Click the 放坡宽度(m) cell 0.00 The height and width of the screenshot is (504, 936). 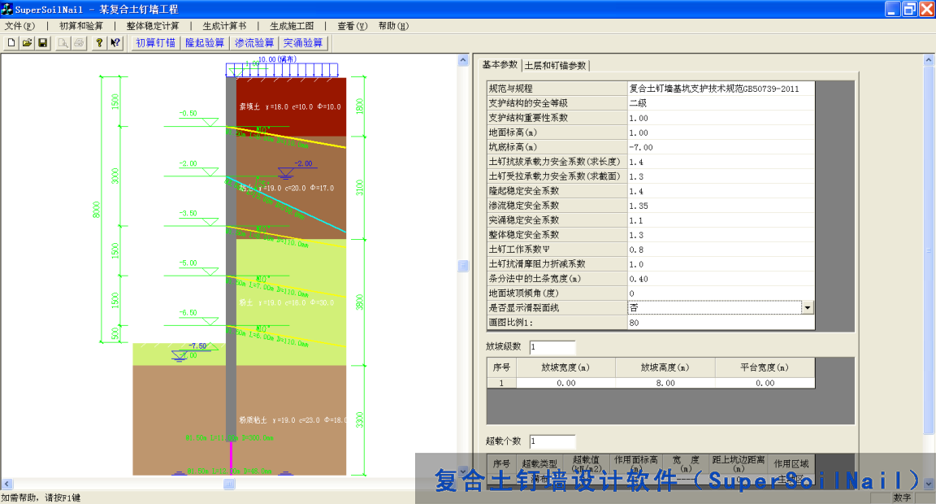565,383
